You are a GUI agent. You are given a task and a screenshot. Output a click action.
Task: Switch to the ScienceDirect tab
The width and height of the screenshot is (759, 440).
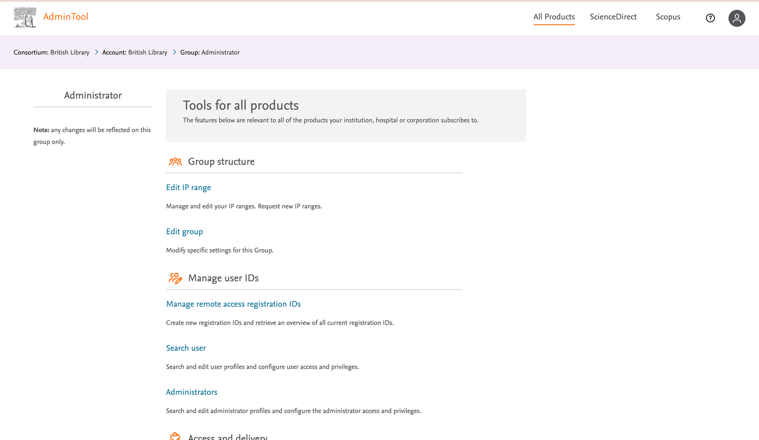(613, 17)
